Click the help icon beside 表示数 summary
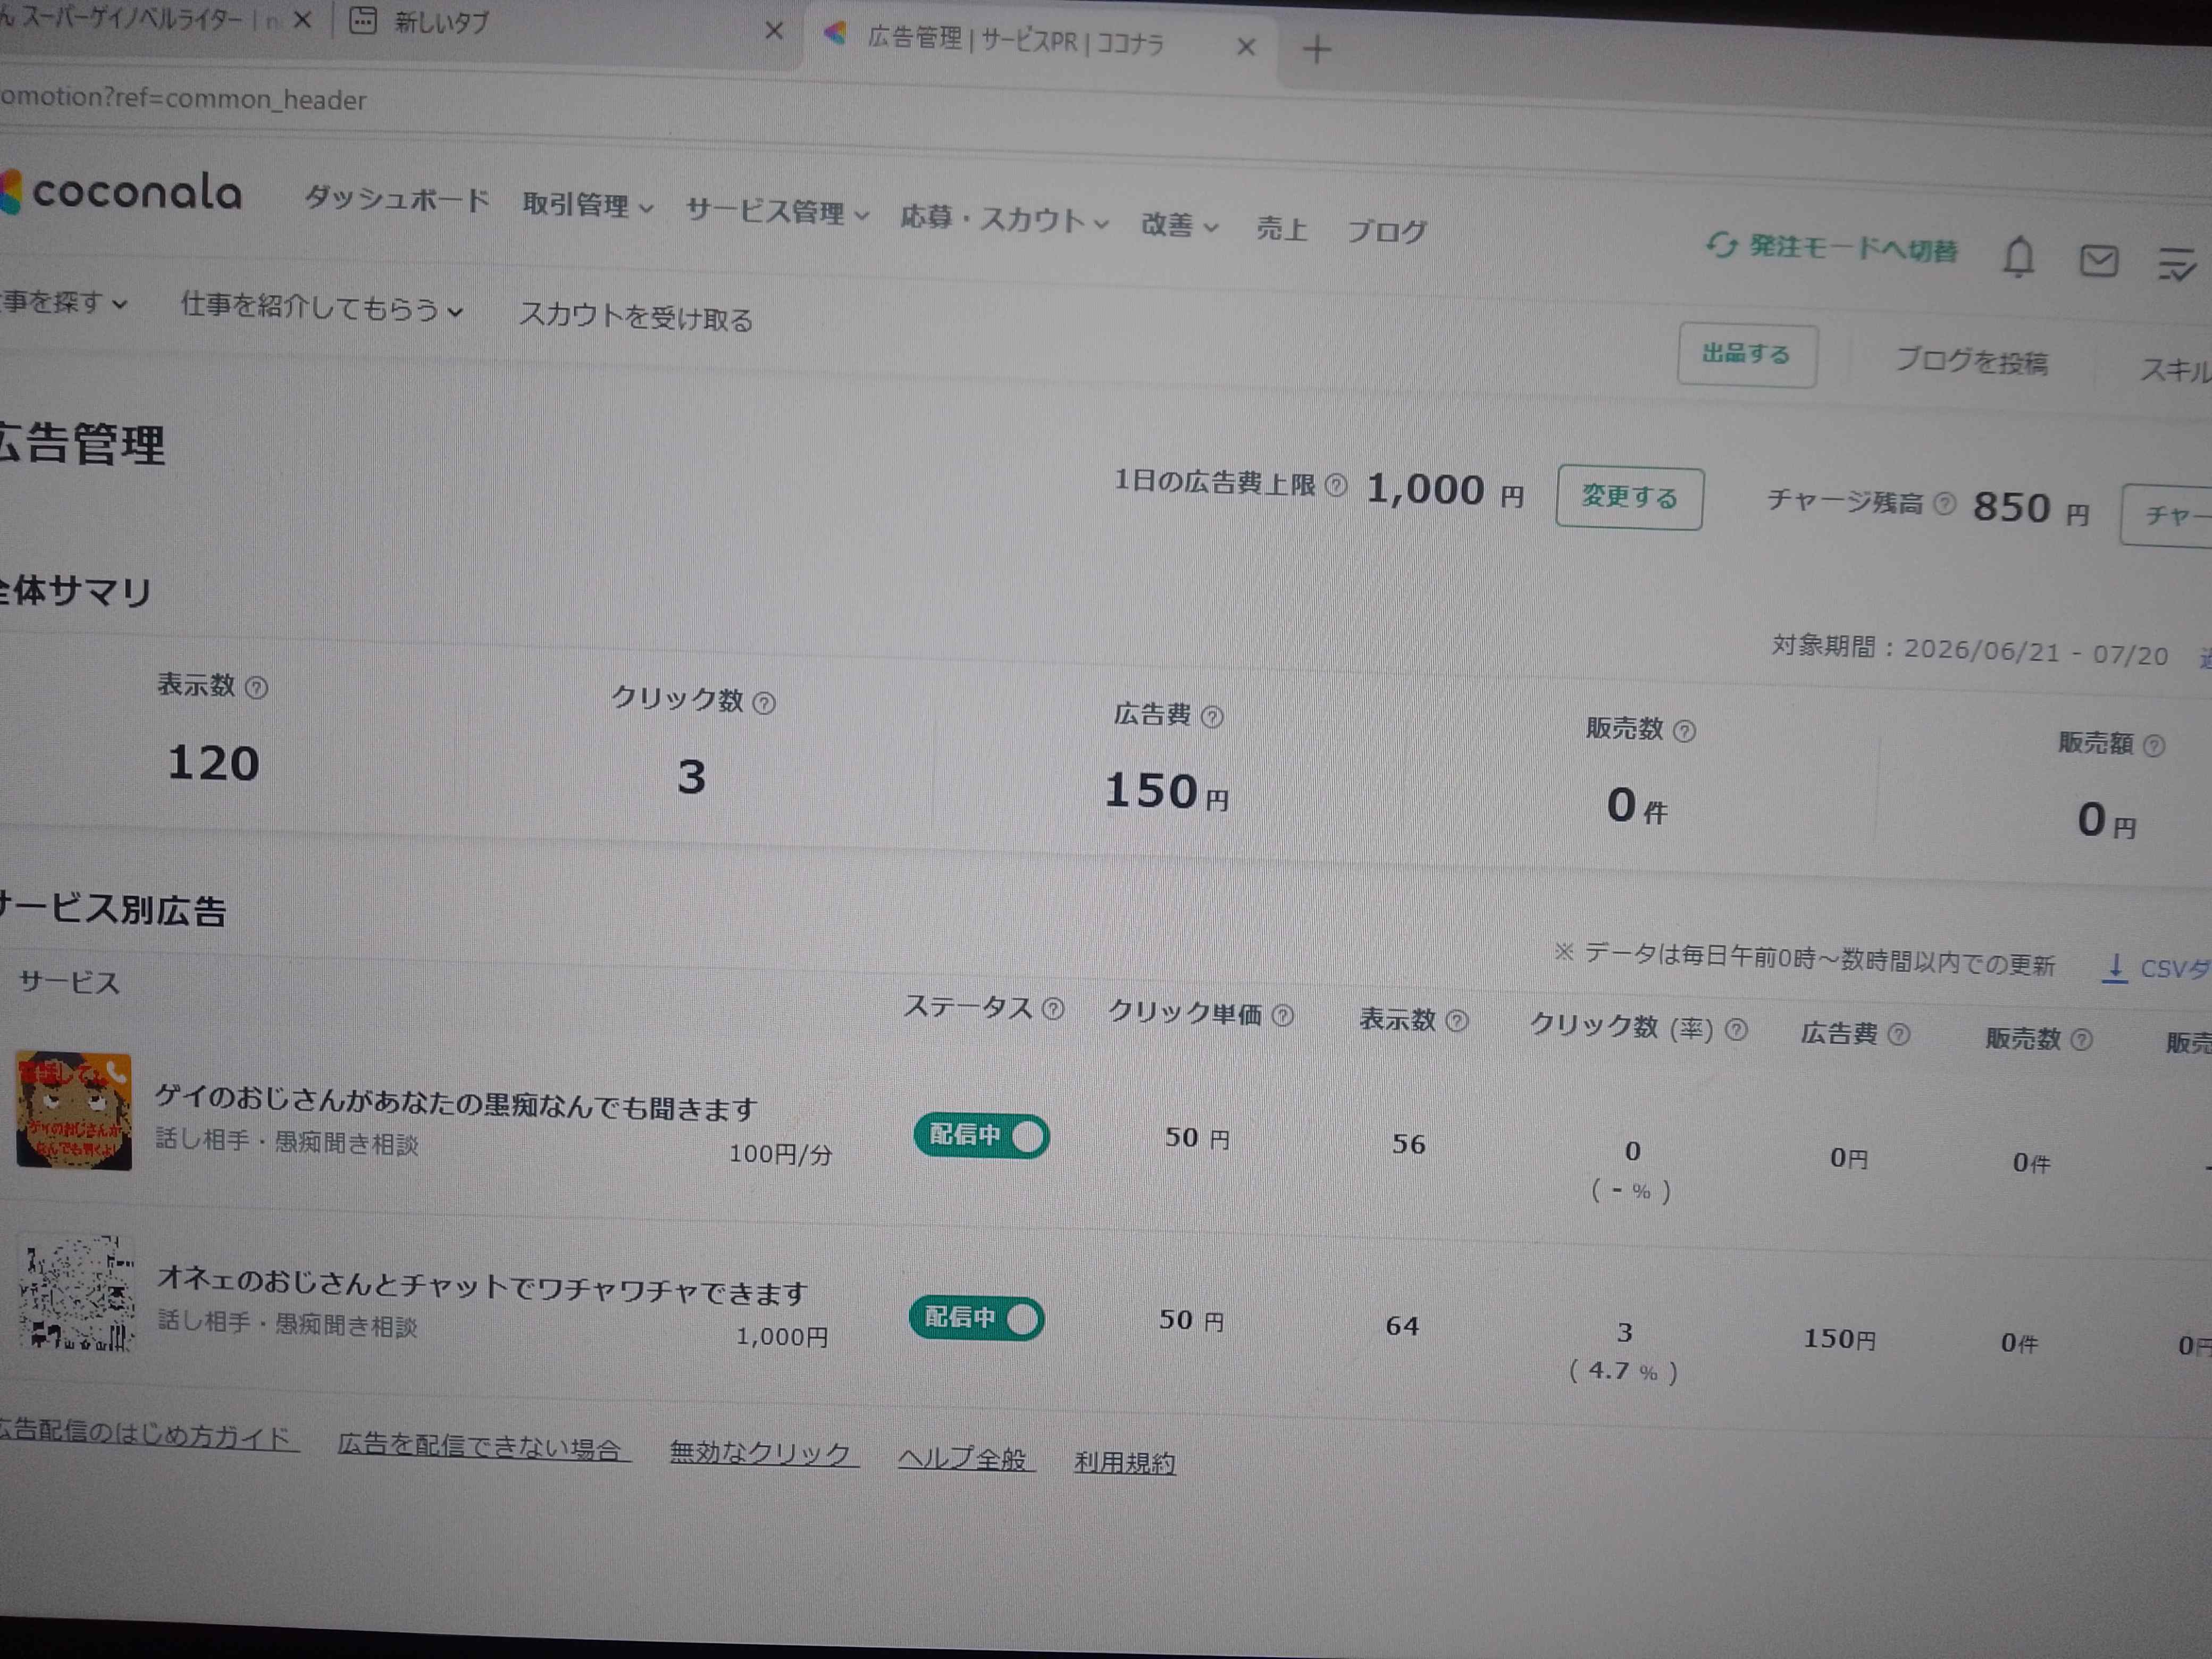The height and width of the screenshot is (1659, 2212). pyautogui.click(x=256, y=688)
